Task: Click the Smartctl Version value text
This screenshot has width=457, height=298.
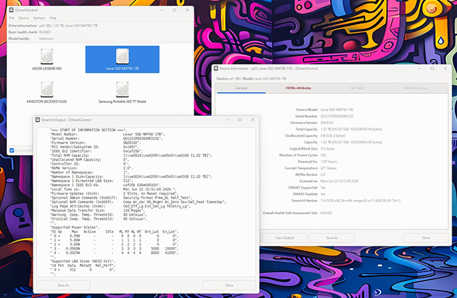Action: coord(361,201)
